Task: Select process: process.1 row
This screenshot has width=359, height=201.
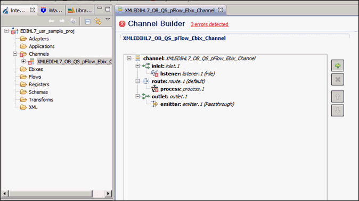Action: (182, 89)
